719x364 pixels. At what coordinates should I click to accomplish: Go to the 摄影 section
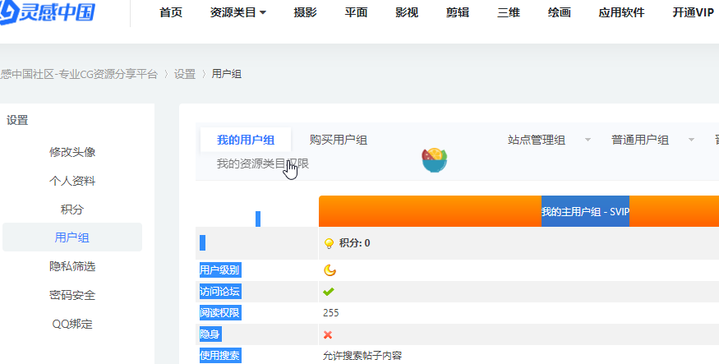[306, 12]
